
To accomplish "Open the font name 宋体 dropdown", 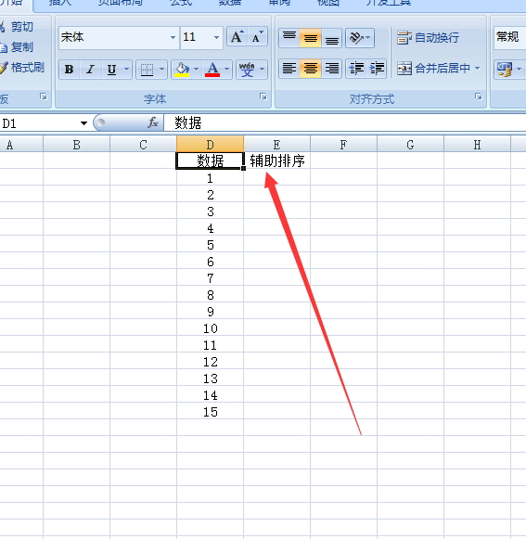I will point(173,37).
